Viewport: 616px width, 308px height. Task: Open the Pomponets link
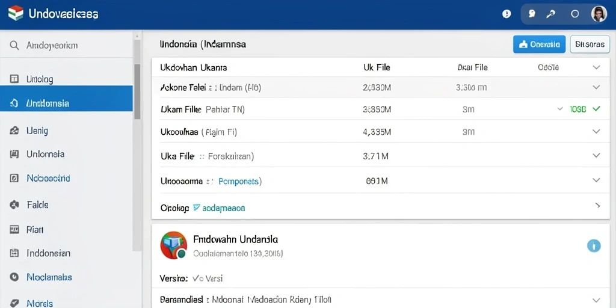point(238,181)
